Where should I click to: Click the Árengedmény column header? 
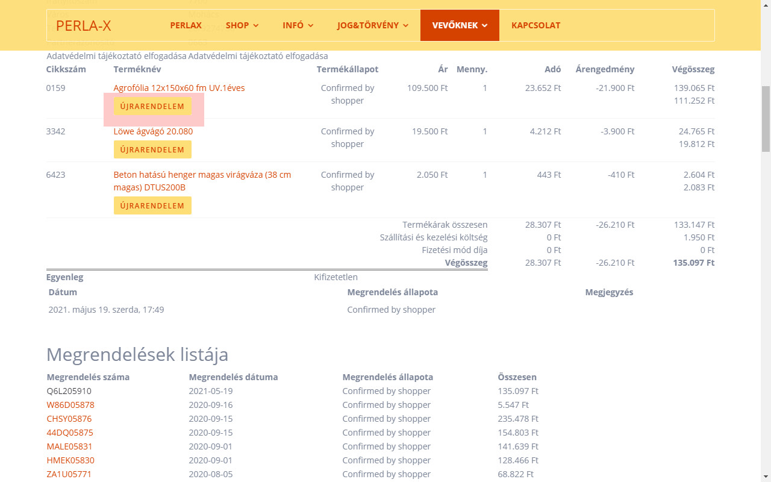coord(605,69)
